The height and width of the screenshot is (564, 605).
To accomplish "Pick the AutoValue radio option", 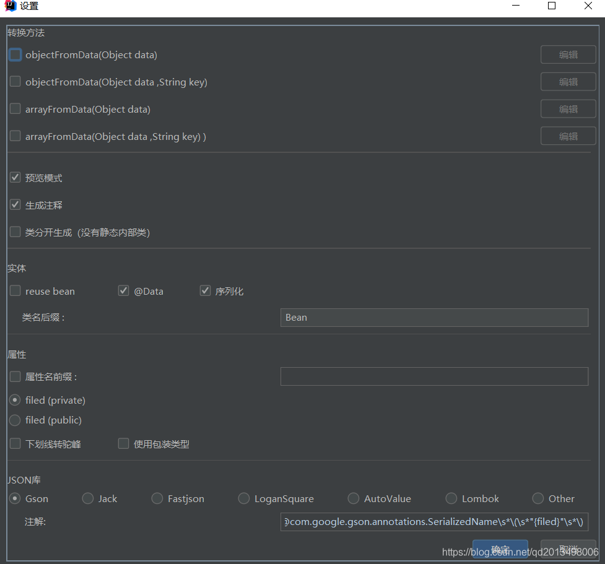I will [354, 498].
